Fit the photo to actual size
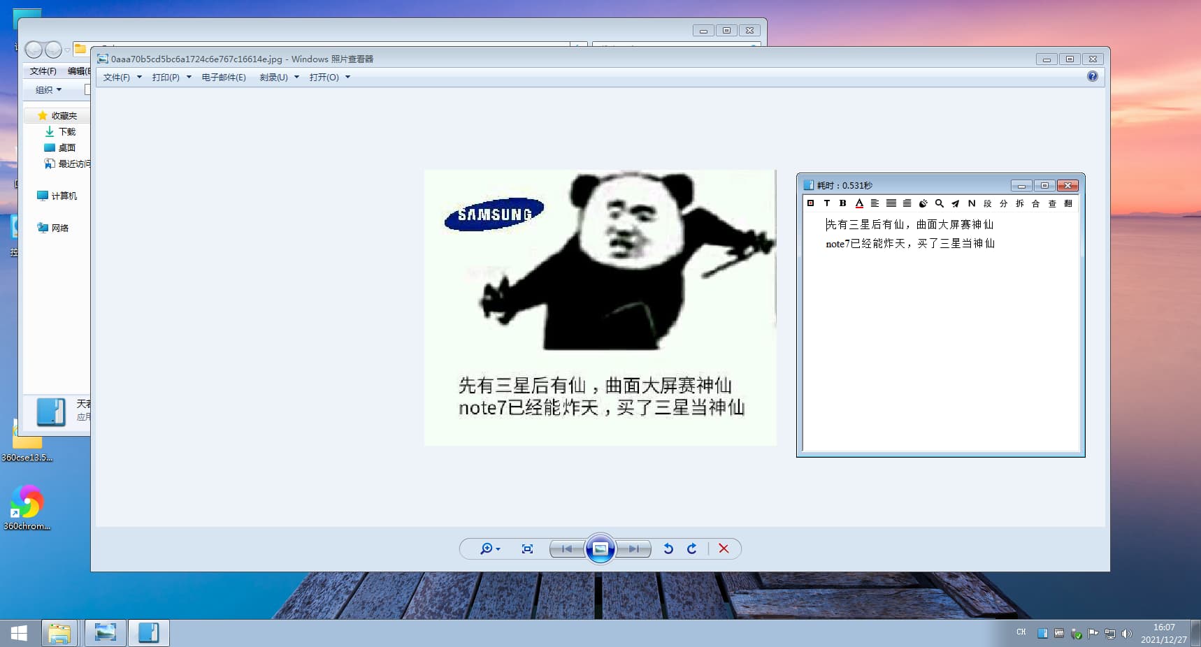Viewport: 1201px width, 647px height. pos(527,549)
